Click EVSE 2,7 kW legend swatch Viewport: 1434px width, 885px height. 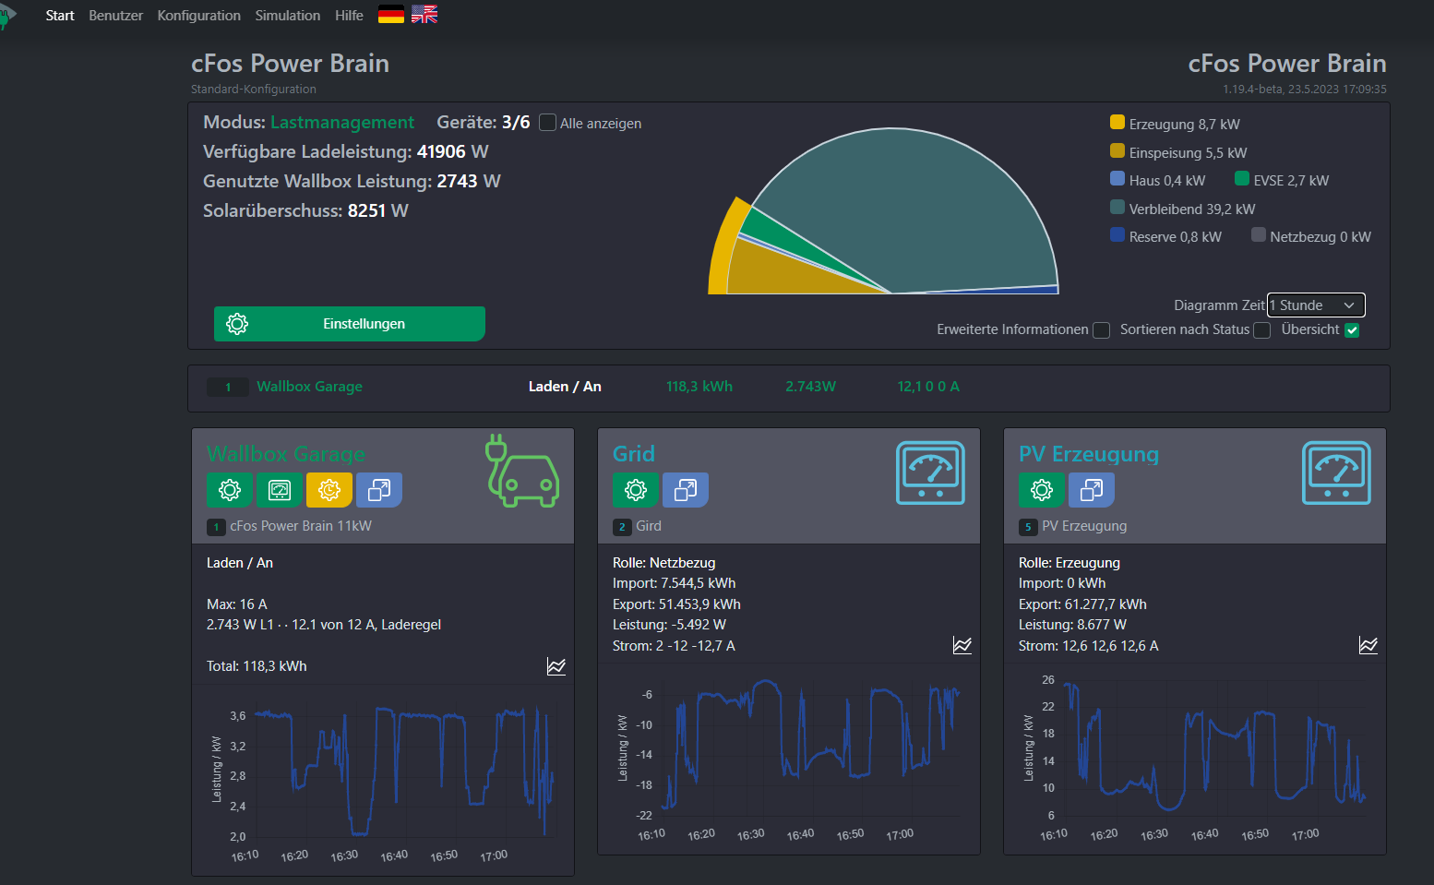pyautogui.click(x=1242, y=179)
